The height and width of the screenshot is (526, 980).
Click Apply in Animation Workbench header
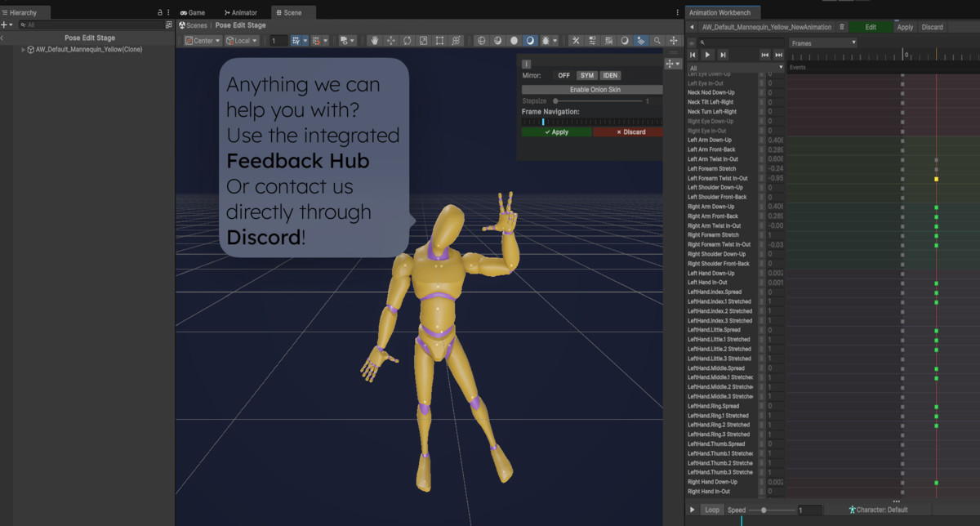(x=905, y=27)
